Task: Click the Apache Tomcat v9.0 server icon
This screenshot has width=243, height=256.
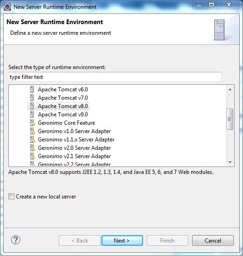Action: pyautogui.click(x=32, y=115)
